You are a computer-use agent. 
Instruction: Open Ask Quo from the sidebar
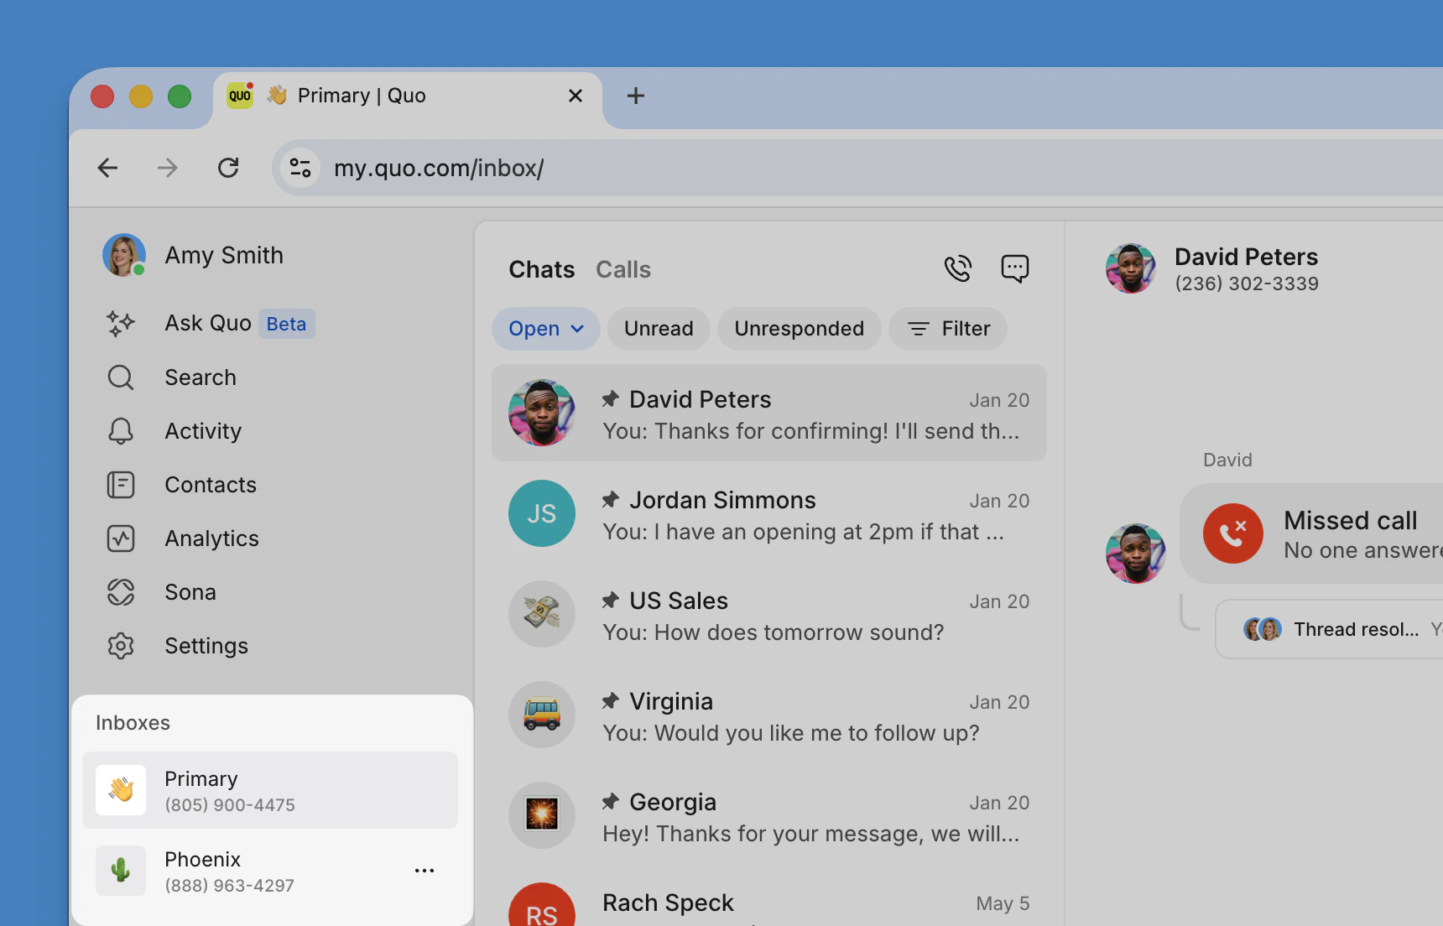[208, 324]
